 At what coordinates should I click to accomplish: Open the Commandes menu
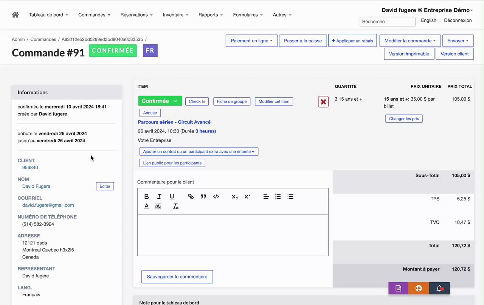click(94, 15)
